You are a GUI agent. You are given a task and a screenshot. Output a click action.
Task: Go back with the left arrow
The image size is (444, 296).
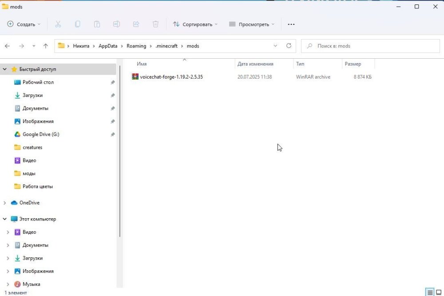pos(8,46)
